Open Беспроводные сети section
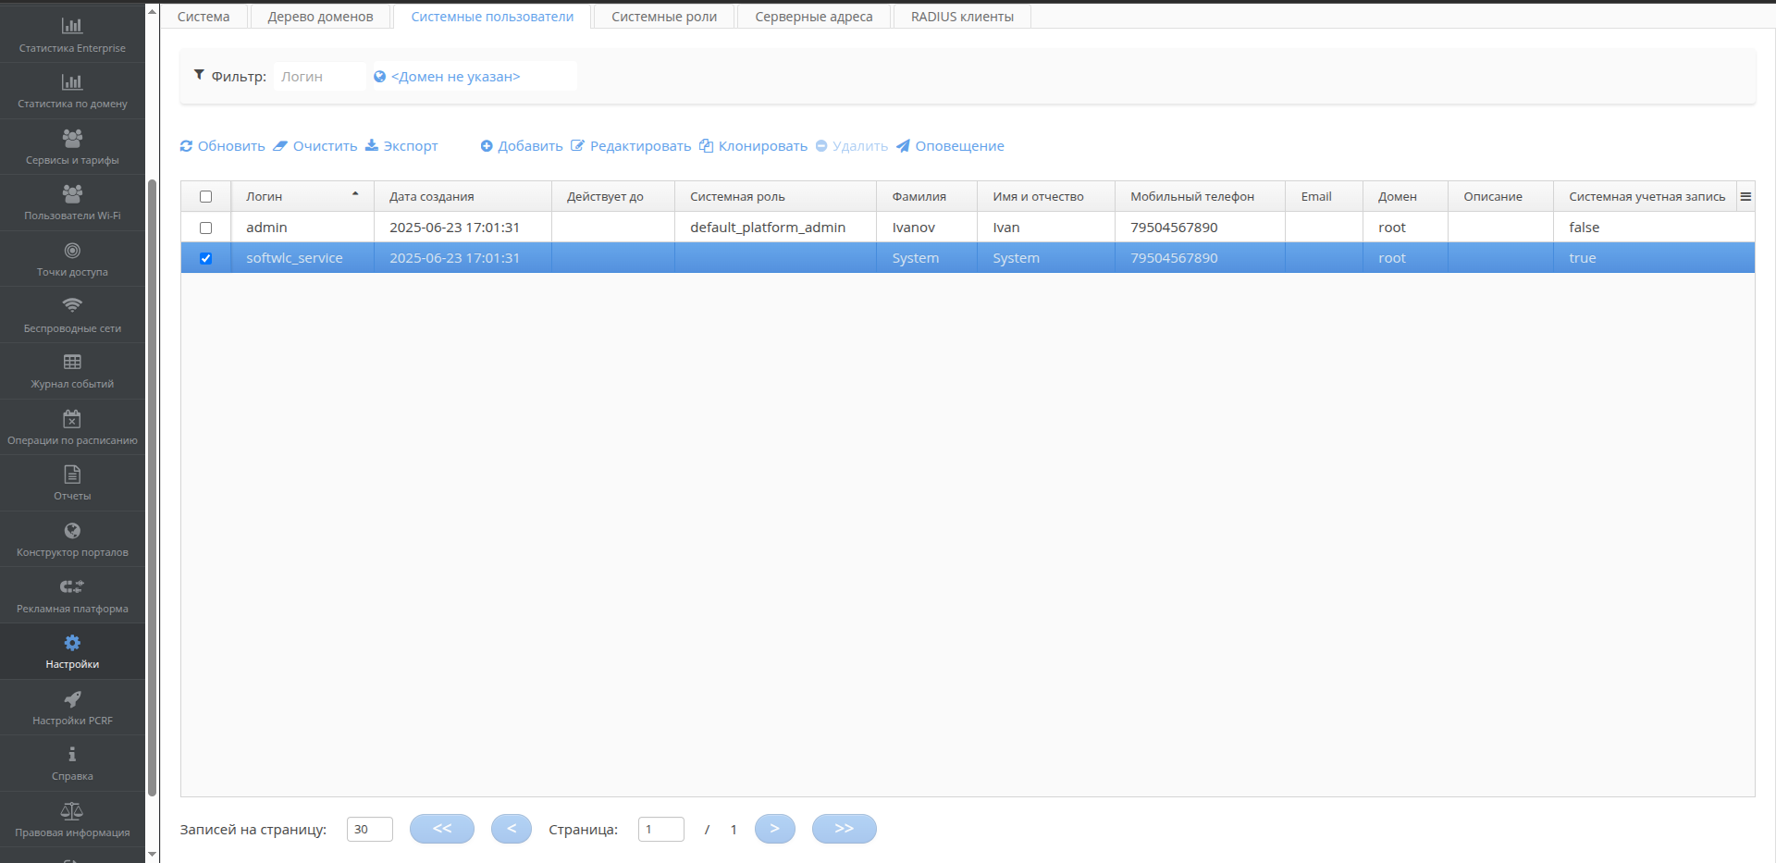The image size is (1776, 863). pyautogui.click(x=72, y=315)
